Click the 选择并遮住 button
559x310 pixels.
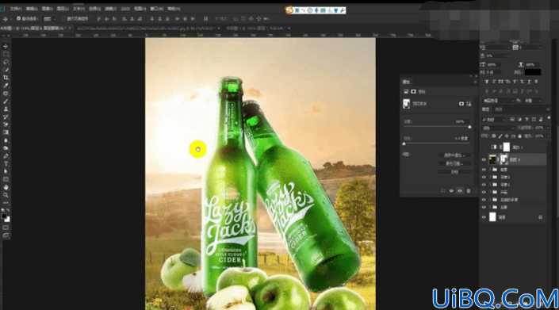(x=454, y=155)
